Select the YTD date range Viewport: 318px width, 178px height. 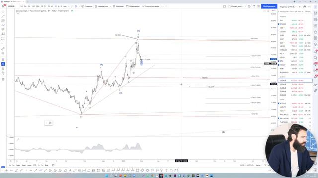[x=35, y=165]
